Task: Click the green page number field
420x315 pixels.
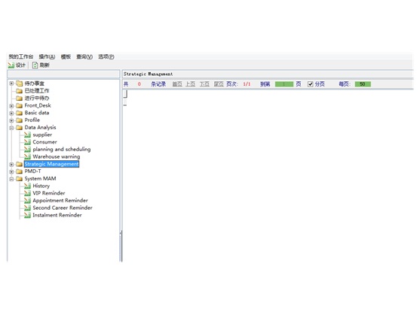Action: point(284,84)
